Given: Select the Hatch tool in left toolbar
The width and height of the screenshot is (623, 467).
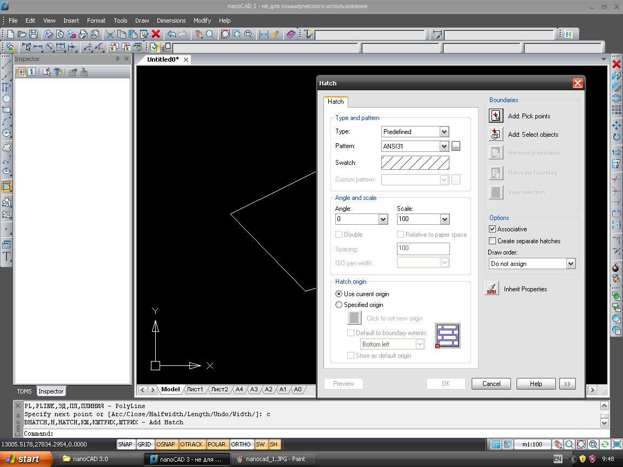Looking at the screenshot, I should pos(6,186).
